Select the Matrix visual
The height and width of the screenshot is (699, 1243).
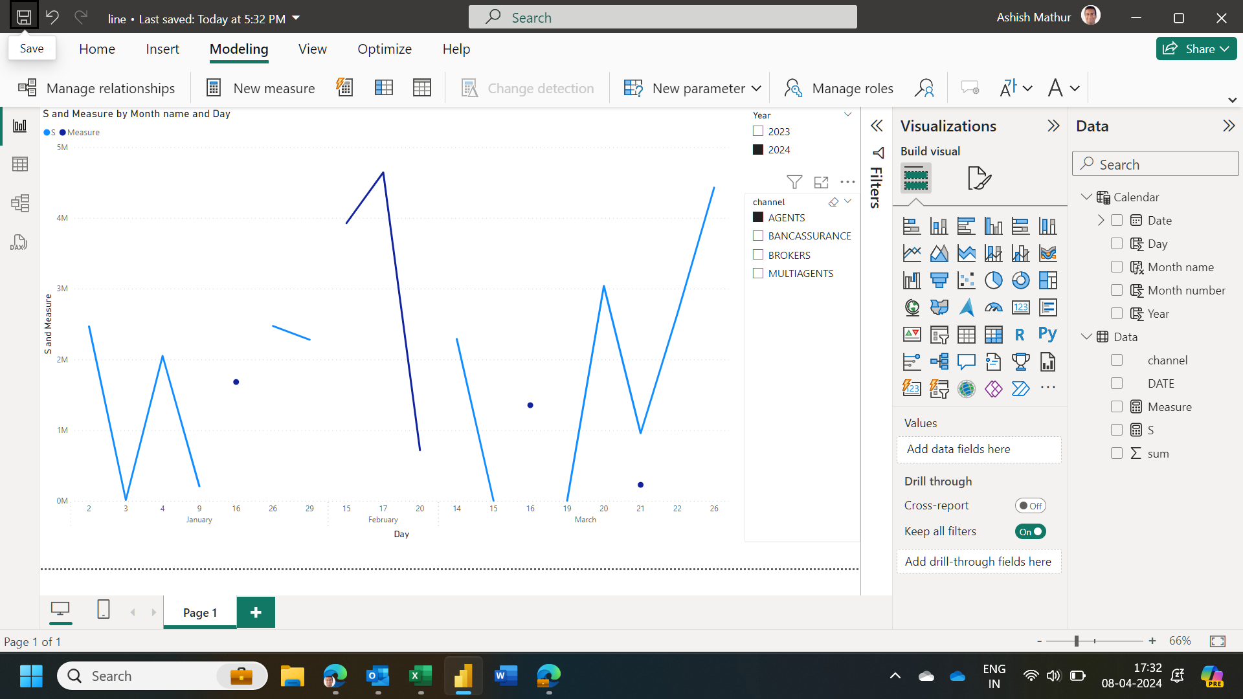(993, 335)
